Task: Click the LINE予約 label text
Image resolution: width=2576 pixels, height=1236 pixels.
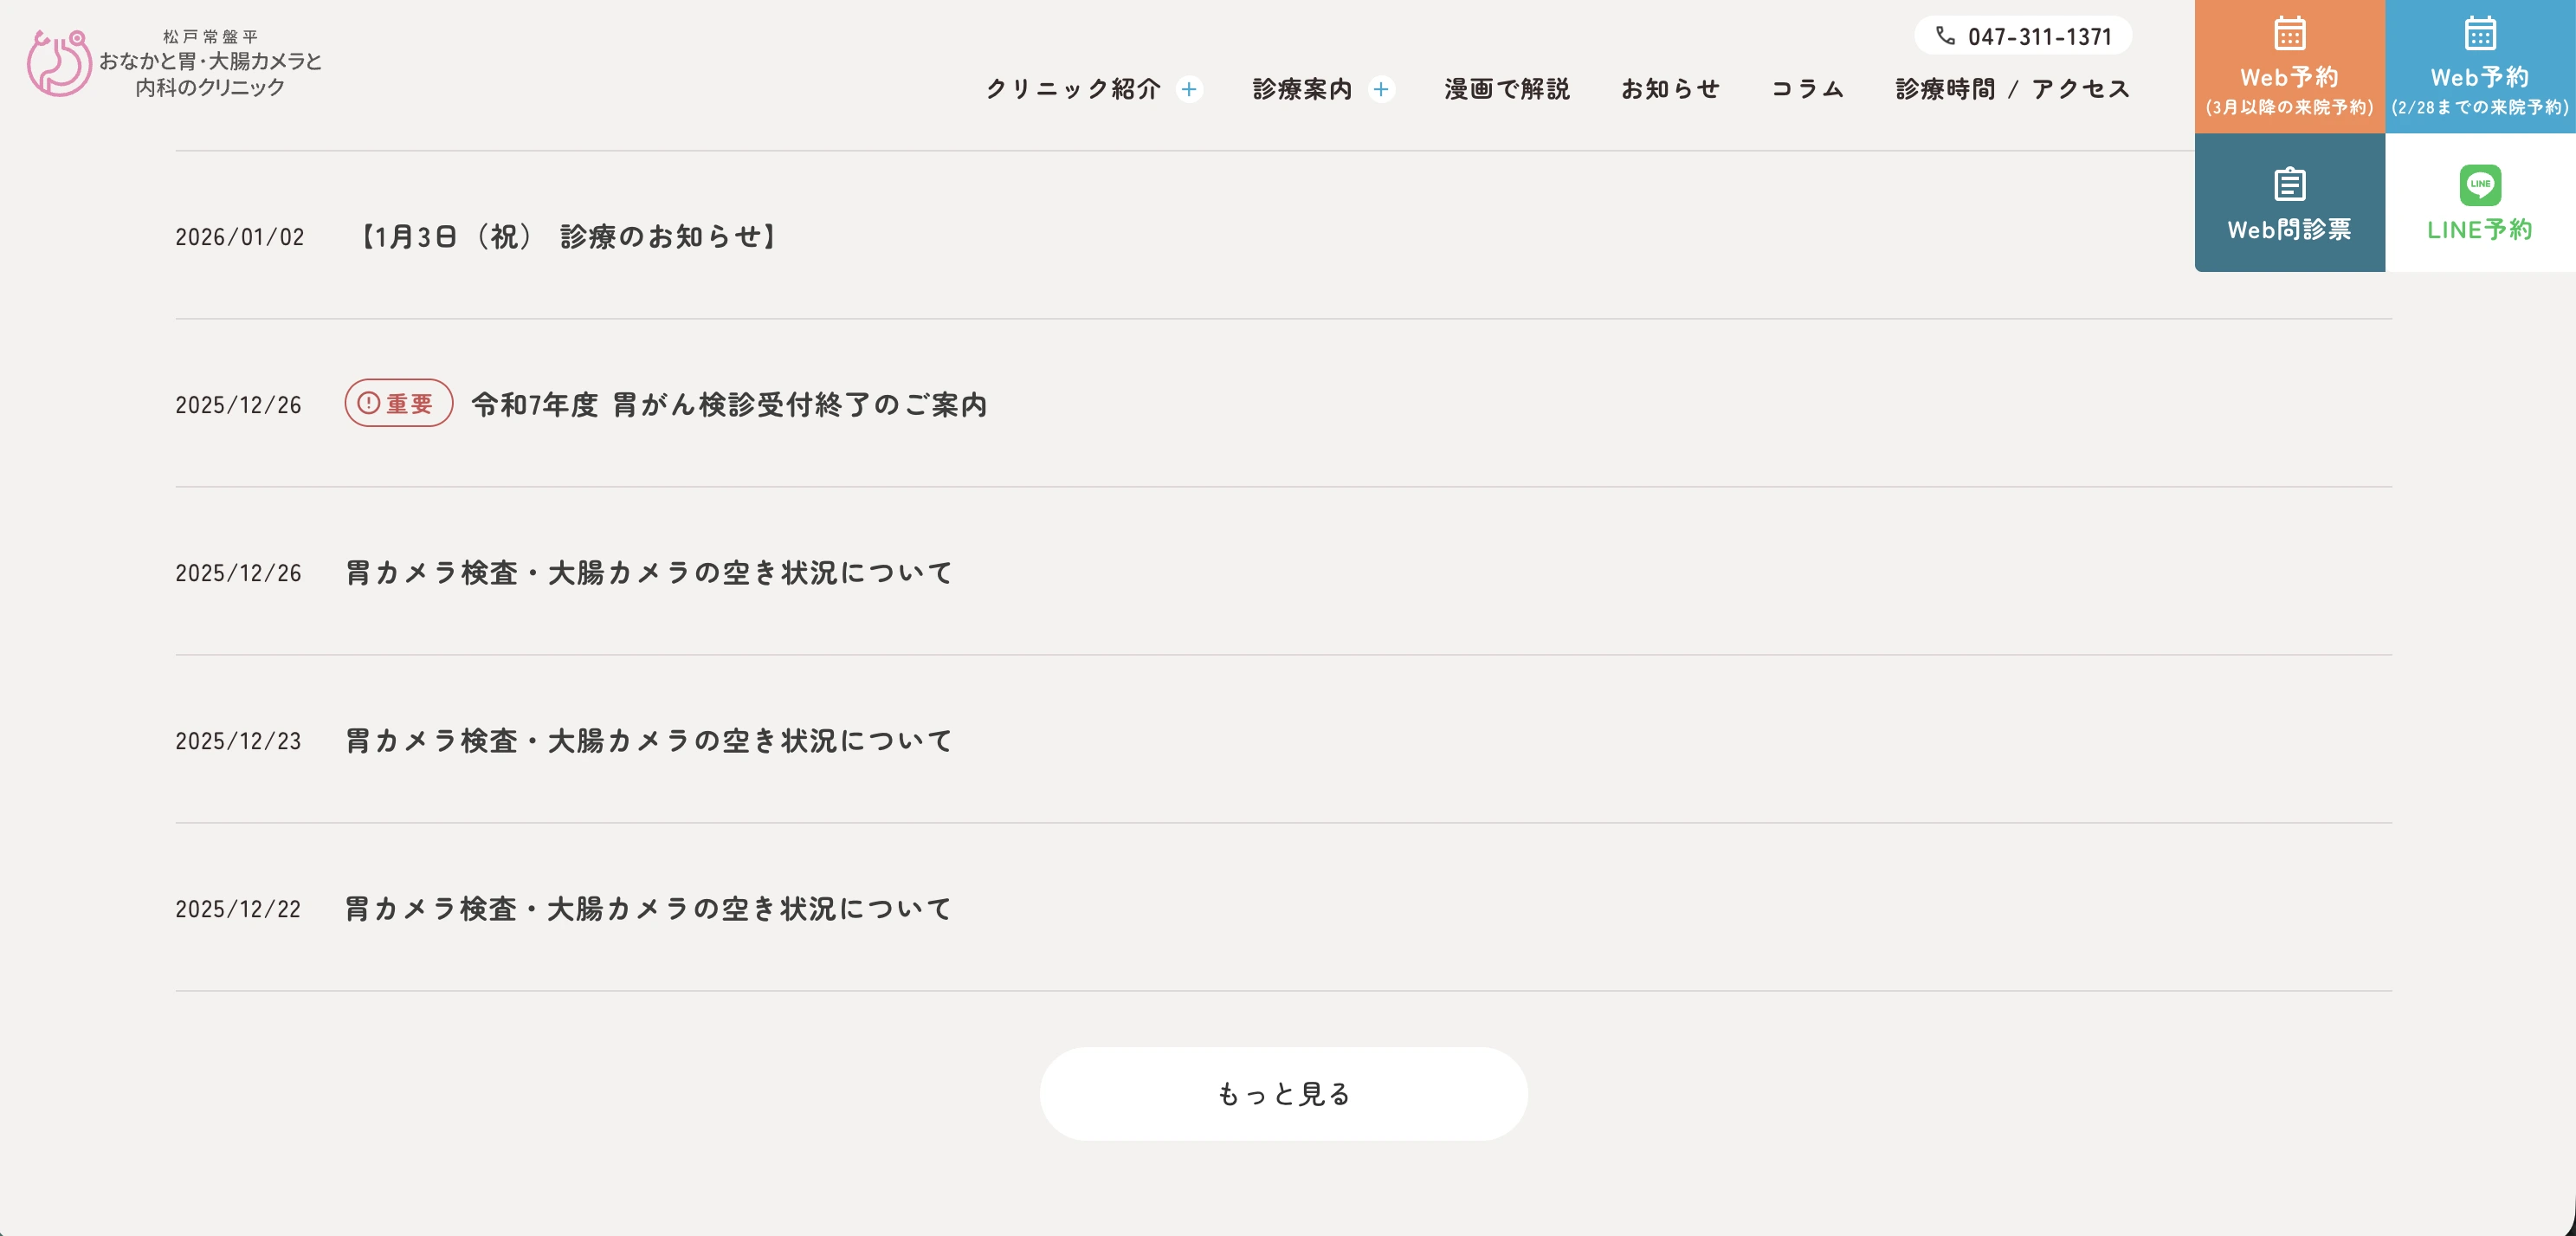Action: pyautogui.click(x=2479, y=230)
